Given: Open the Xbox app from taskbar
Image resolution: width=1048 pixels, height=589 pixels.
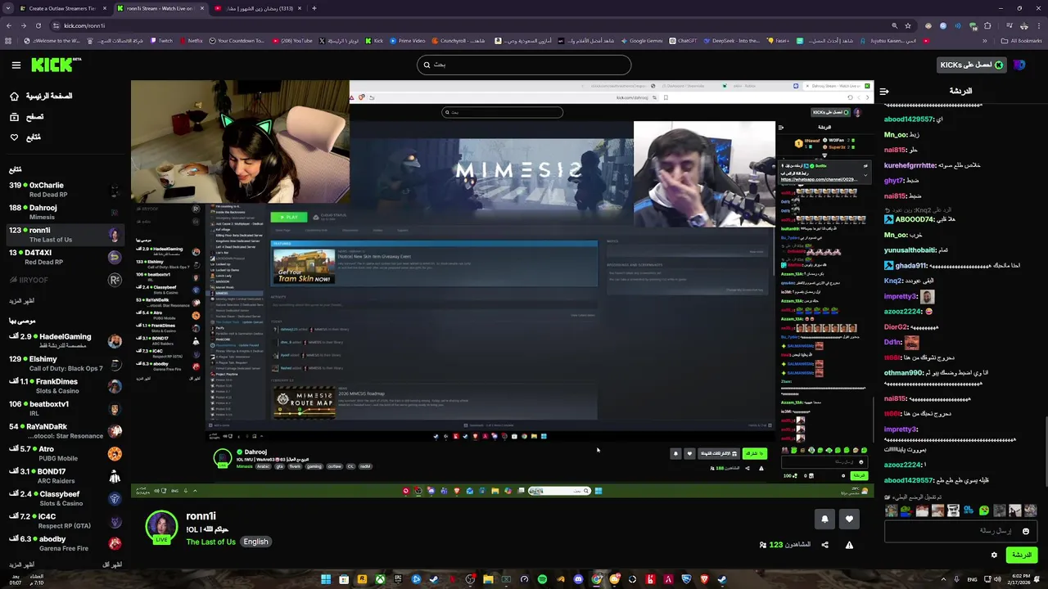Looking at the screenshot, I should (380, 579).
